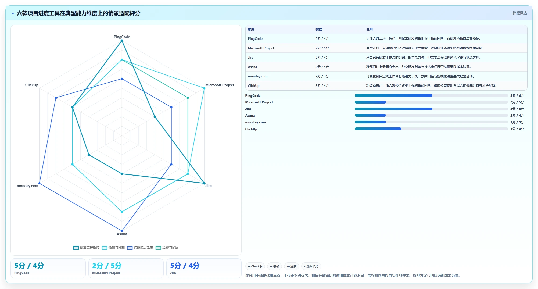
Task: Select the 进度 chip
Action: (x=292, y=266)
